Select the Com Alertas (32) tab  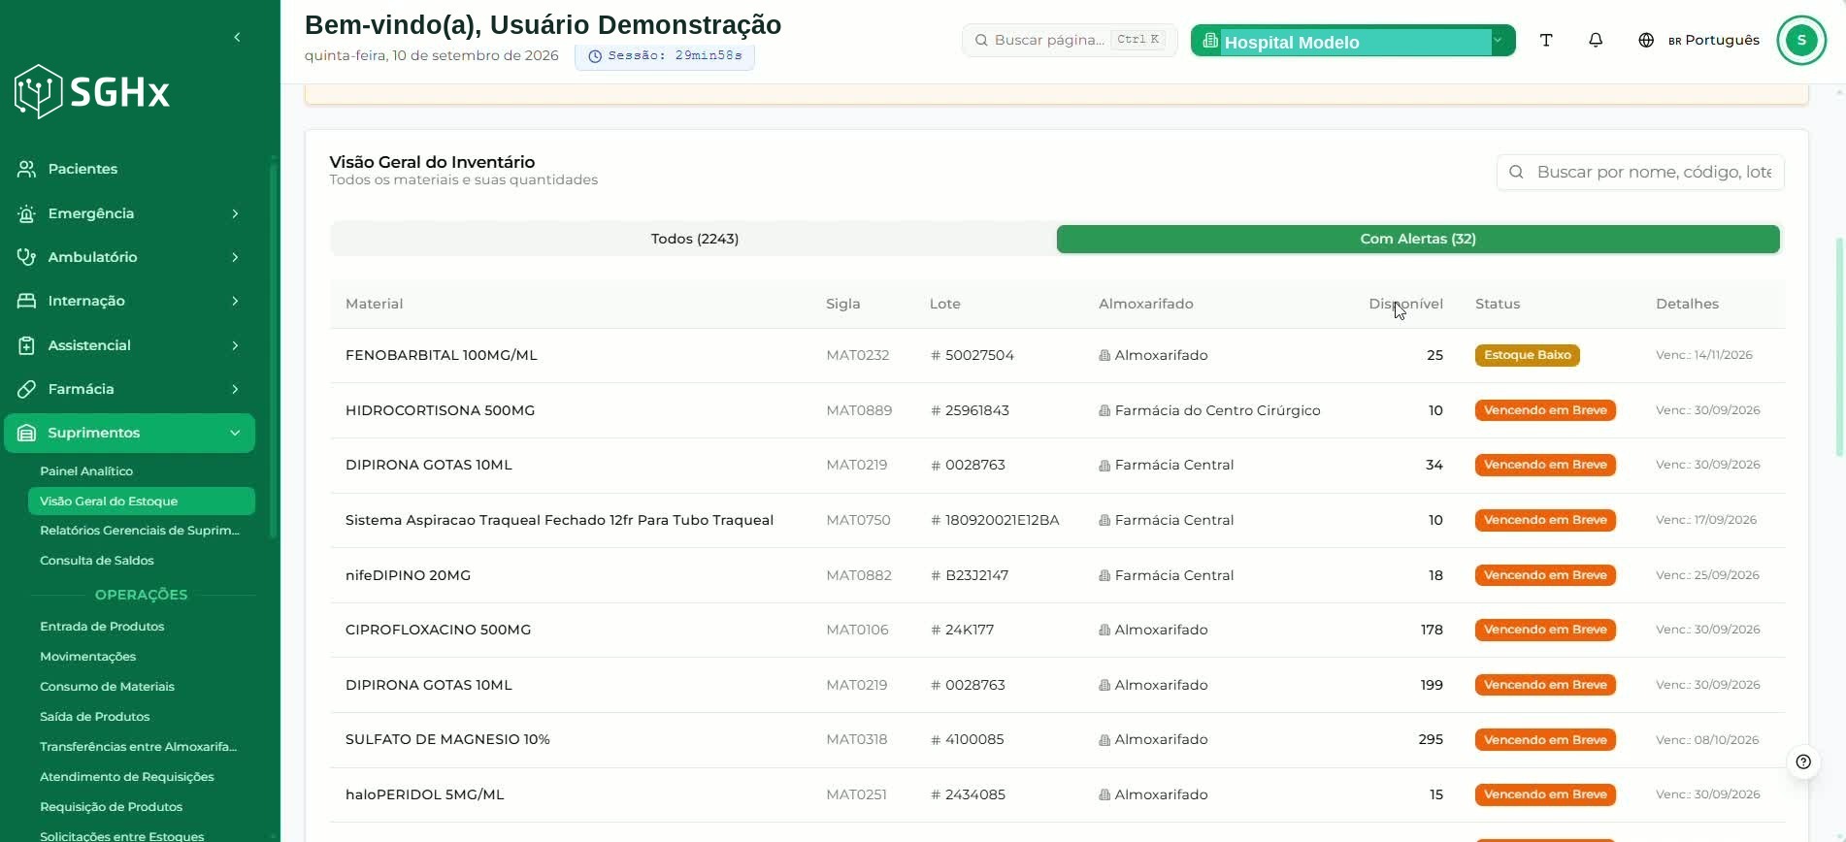(1418, 239)
